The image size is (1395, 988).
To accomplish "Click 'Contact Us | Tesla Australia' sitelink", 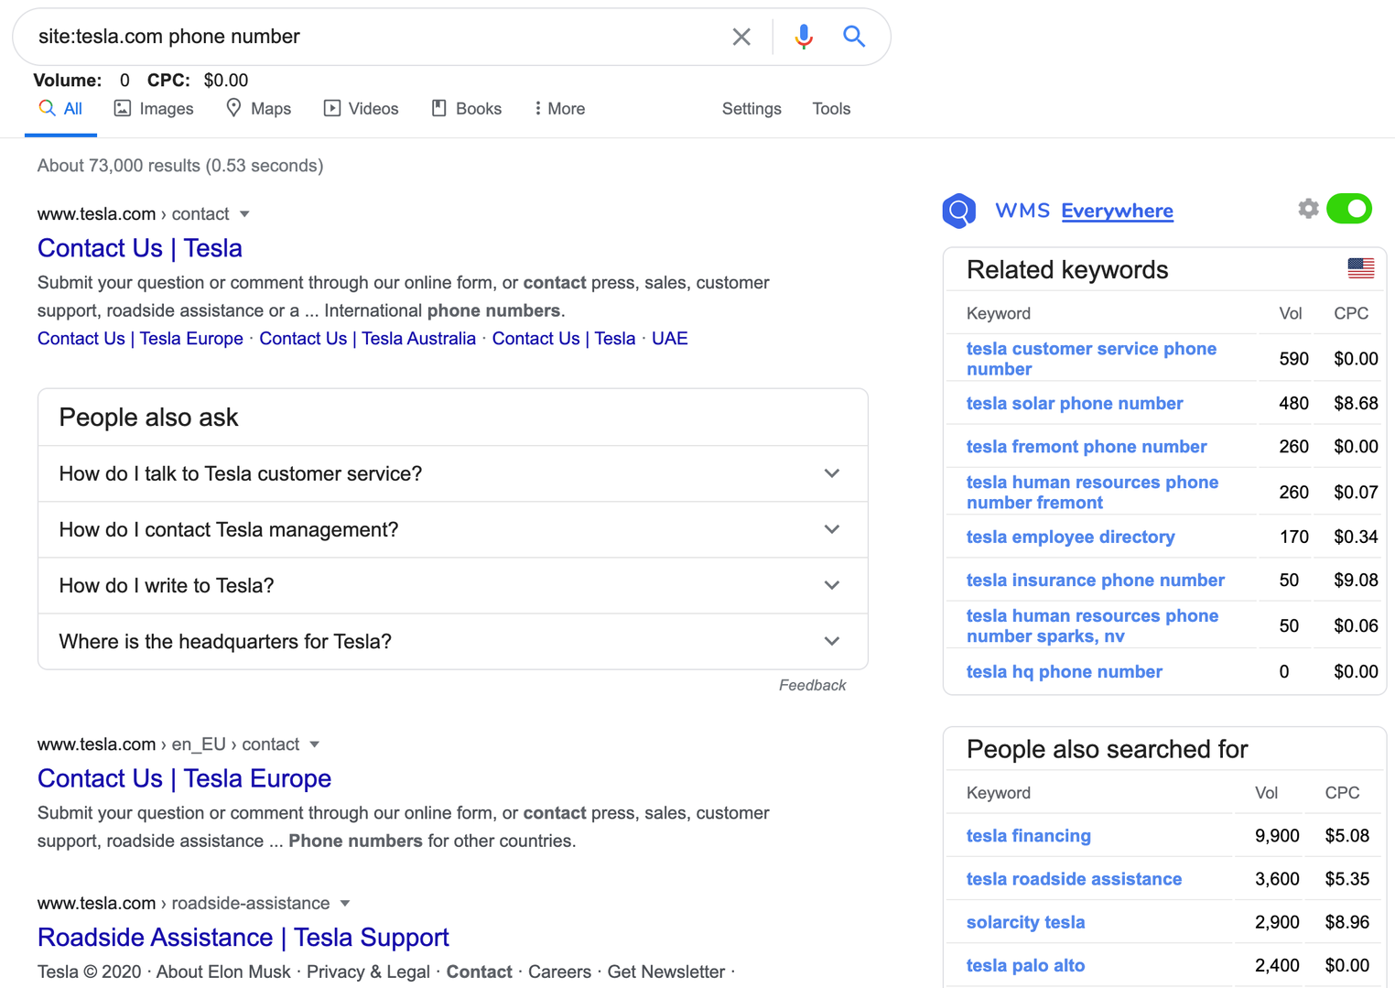I will click(x=367, y=339).
